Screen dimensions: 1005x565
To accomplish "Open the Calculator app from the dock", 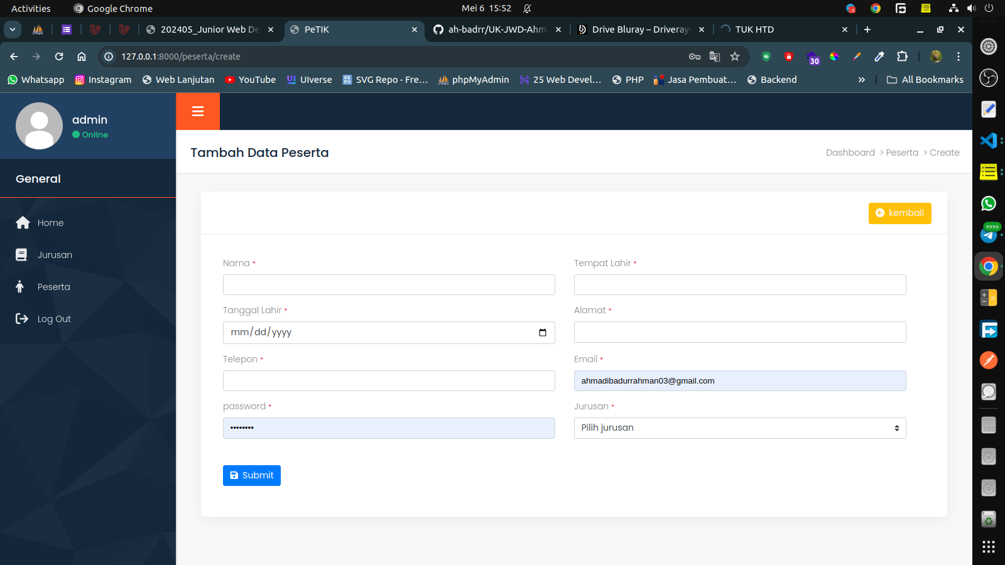I will [989, 298].
